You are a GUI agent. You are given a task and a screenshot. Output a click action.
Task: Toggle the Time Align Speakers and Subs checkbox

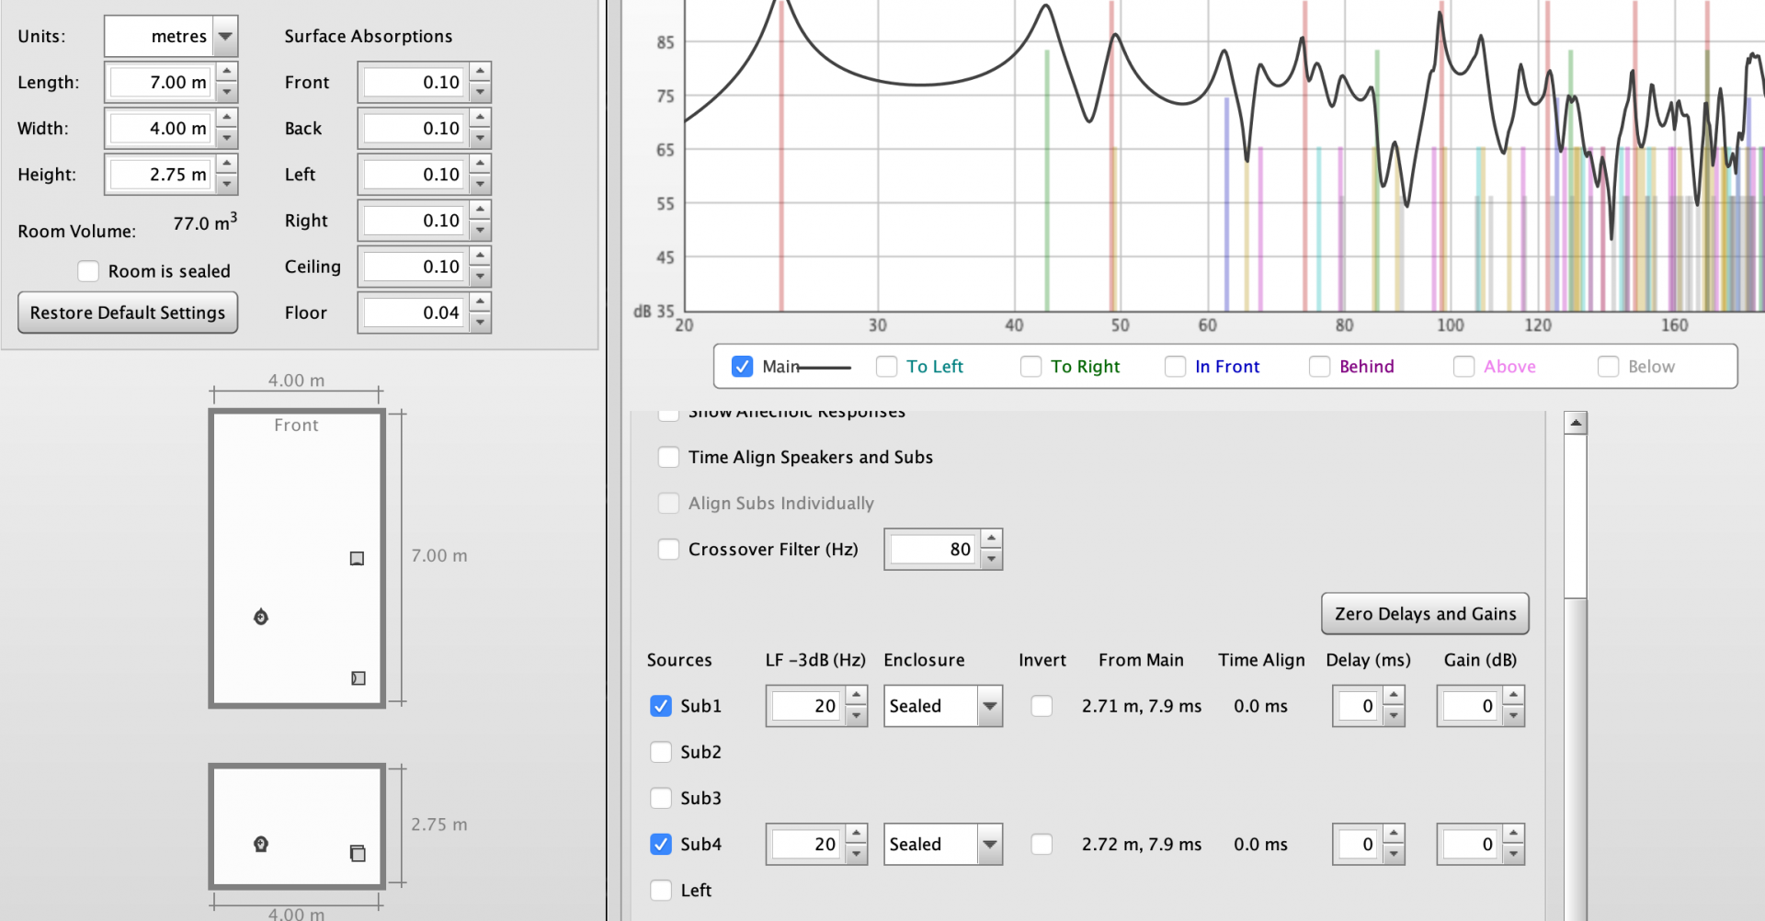tap(668, 457)
